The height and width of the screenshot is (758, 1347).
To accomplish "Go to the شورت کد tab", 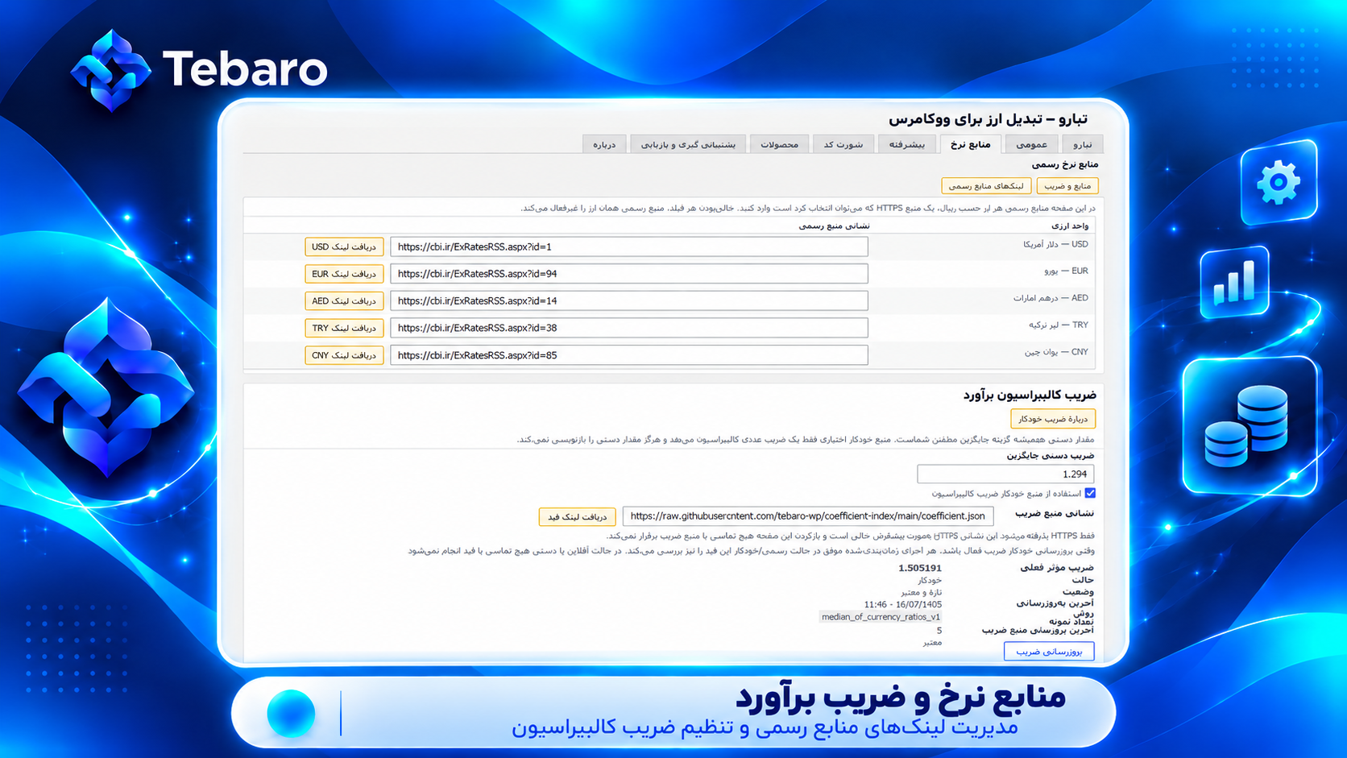I will click(x=843, y=144).
